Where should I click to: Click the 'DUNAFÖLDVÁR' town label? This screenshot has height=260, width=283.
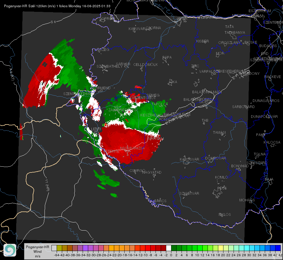[x=264, y=116]
